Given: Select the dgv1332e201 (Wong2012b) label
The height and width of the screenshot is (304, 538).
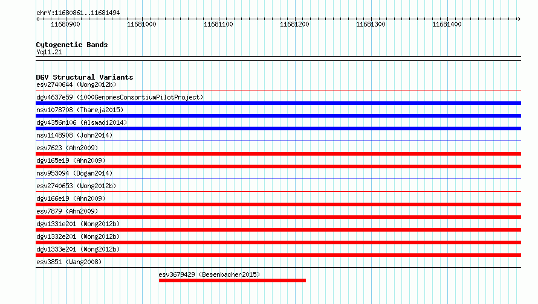Looking at the screenshot, I should [x=78, y=236].
